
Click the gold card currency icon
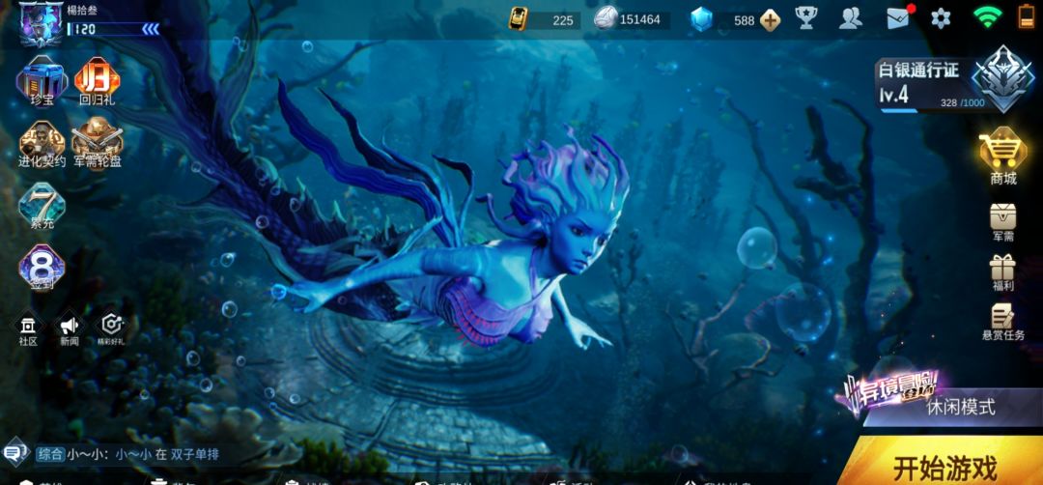pos(519,18)
